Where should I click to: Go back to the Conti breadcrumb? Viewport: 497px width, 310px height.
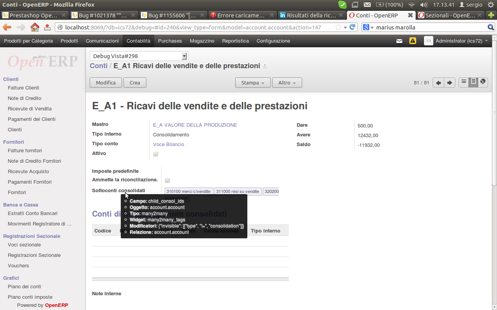click(99, 66)
